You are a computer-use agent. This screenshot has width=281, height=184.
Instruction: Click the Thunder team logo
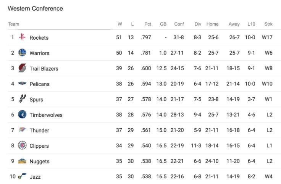coord(22,130)
